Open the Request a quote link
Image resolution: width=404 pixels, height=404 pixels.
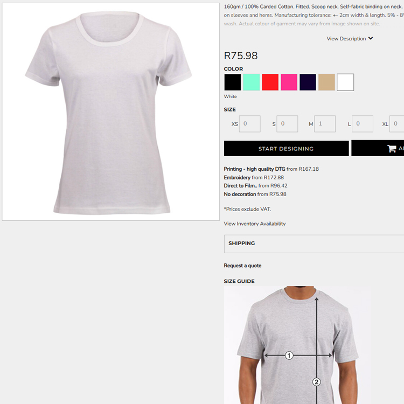coord(242,266)
